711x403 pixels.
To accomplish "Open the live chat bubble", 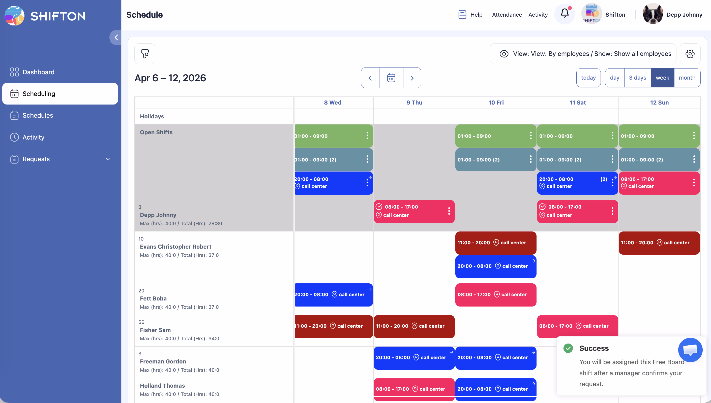I will point(690,350).
